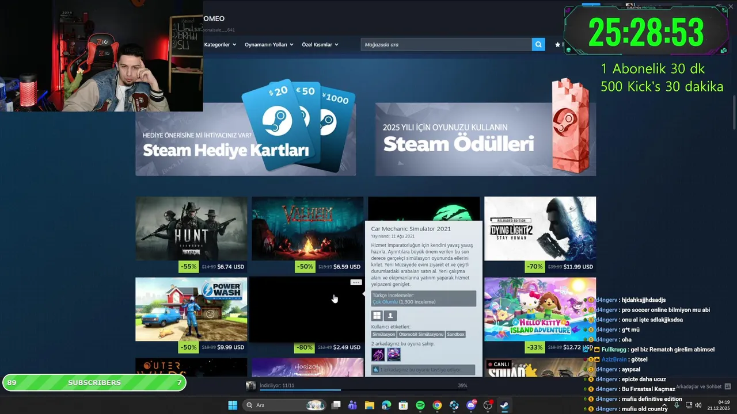Image resolution: width=737 pixels, height=414 pixels.
Task: Click the microphone icon in the system tray
Action: [677, 405]
